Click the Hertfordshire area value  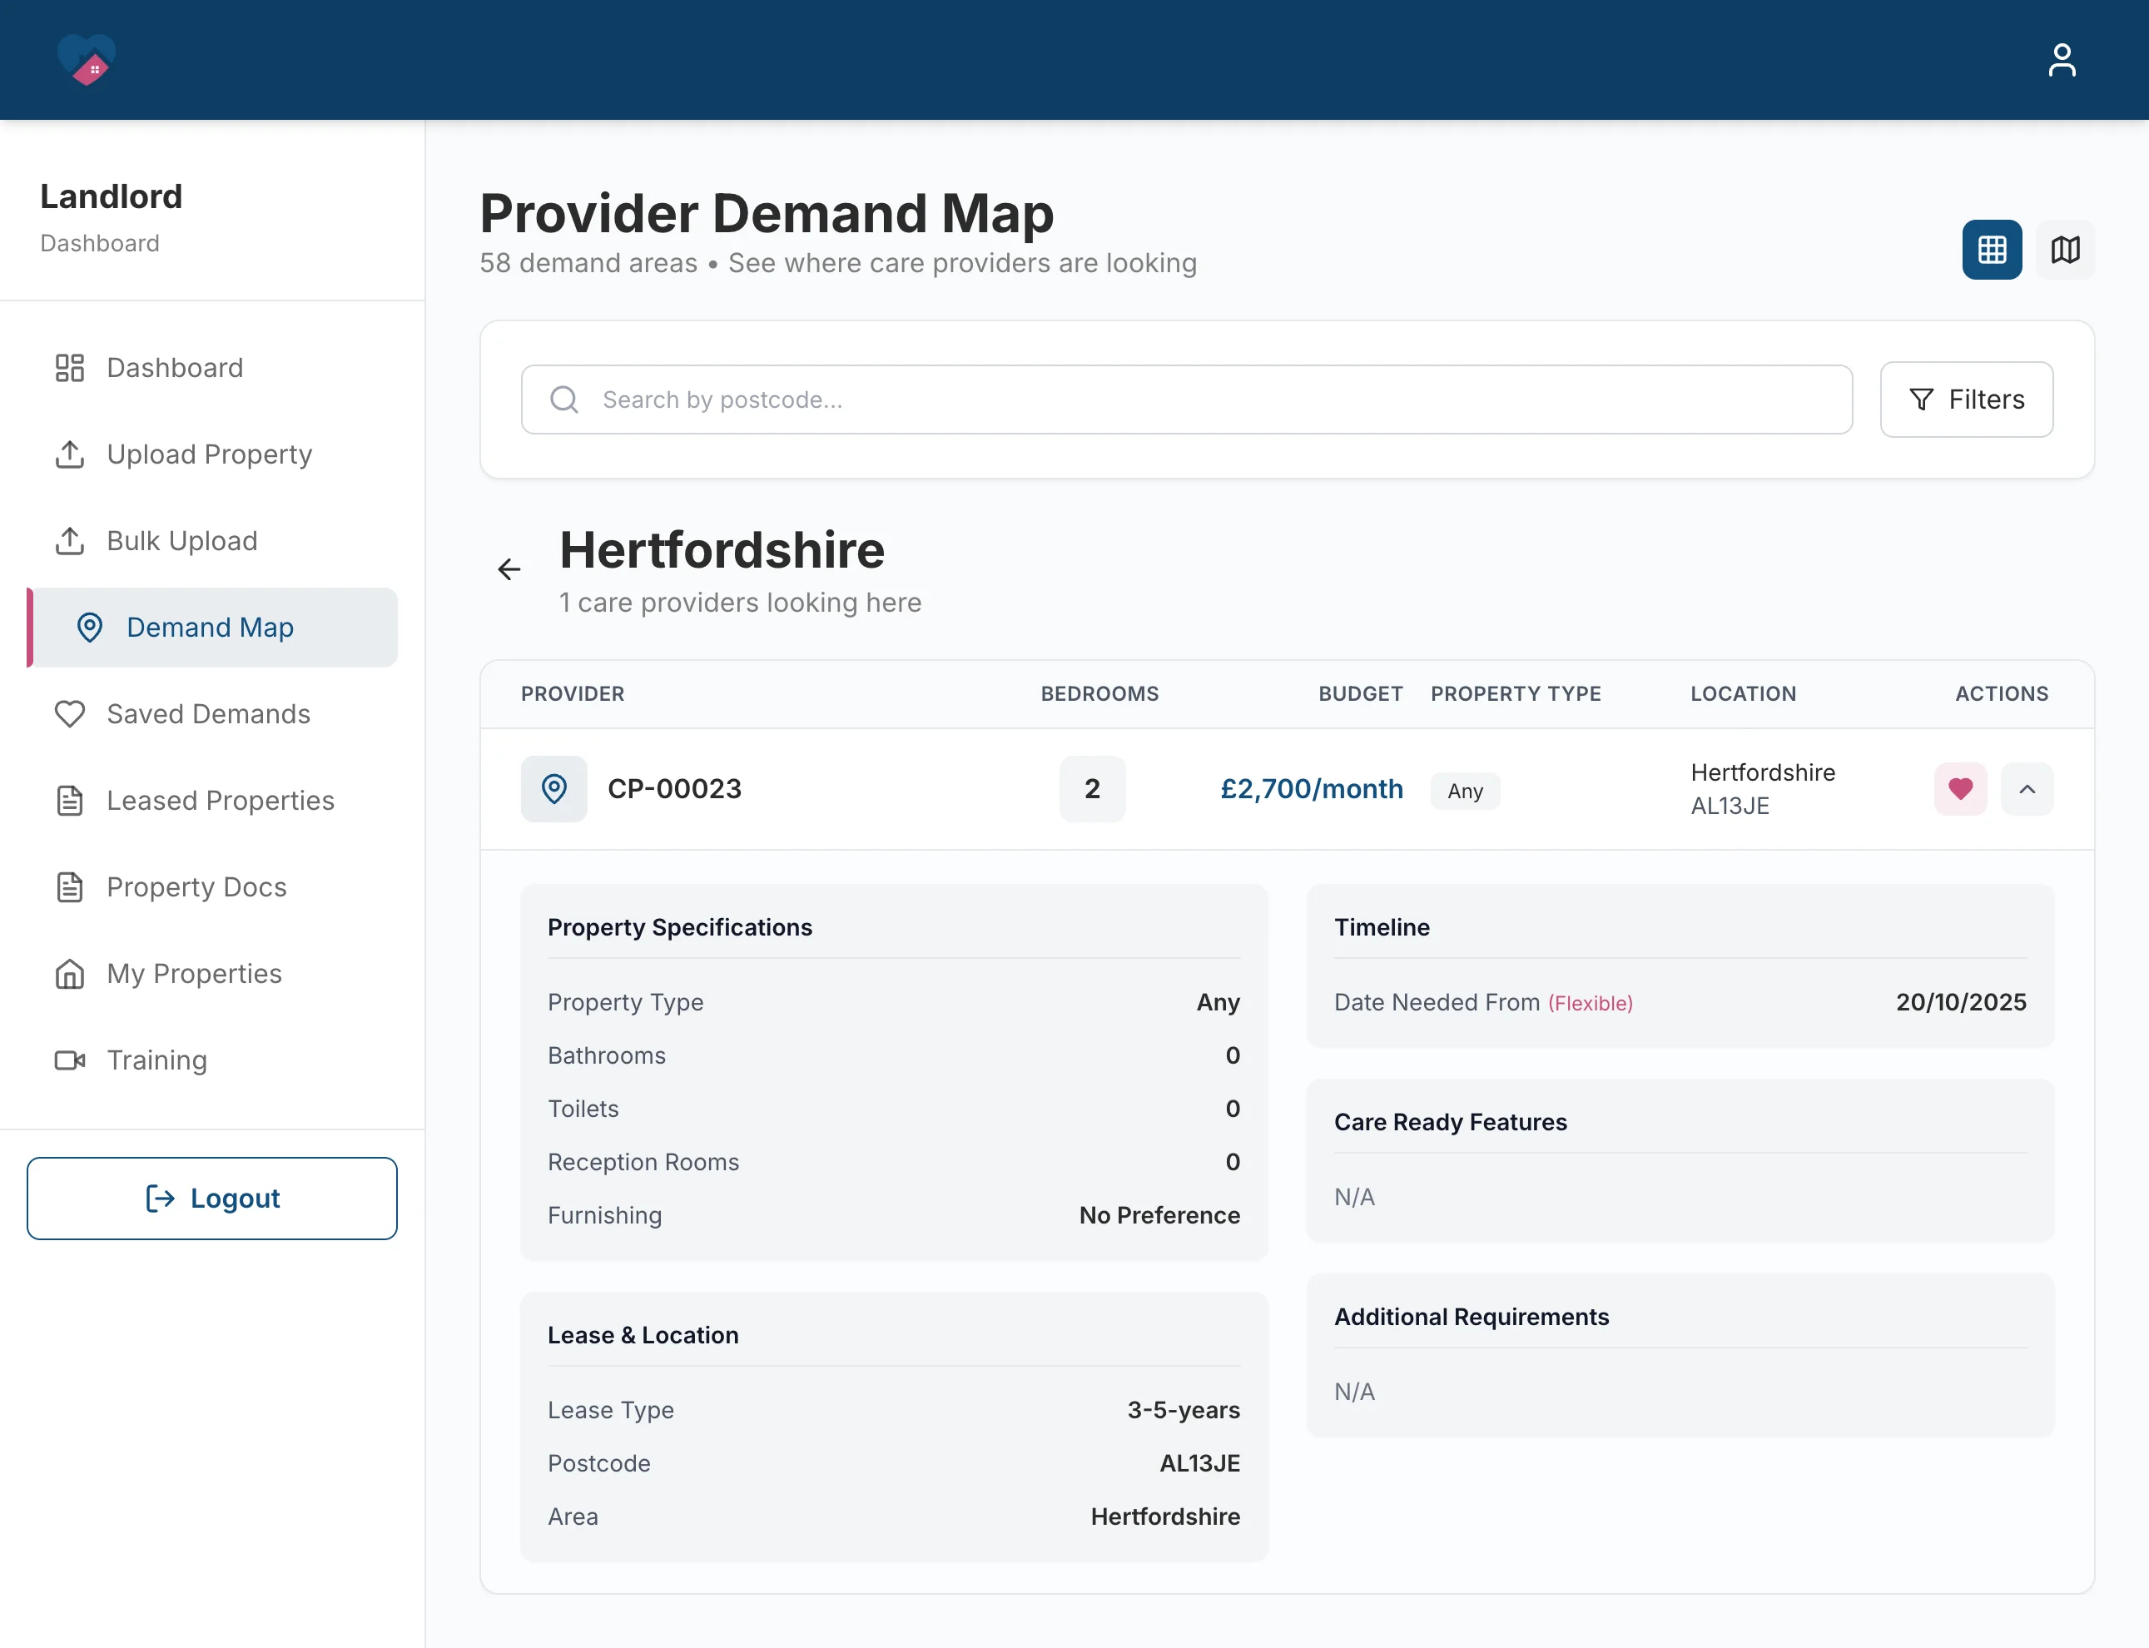click(x=1165, y=1516)
